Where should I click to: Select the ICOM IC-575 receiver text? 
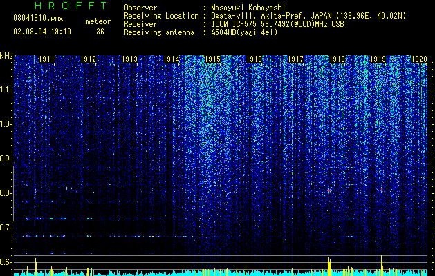click(277, 24)
